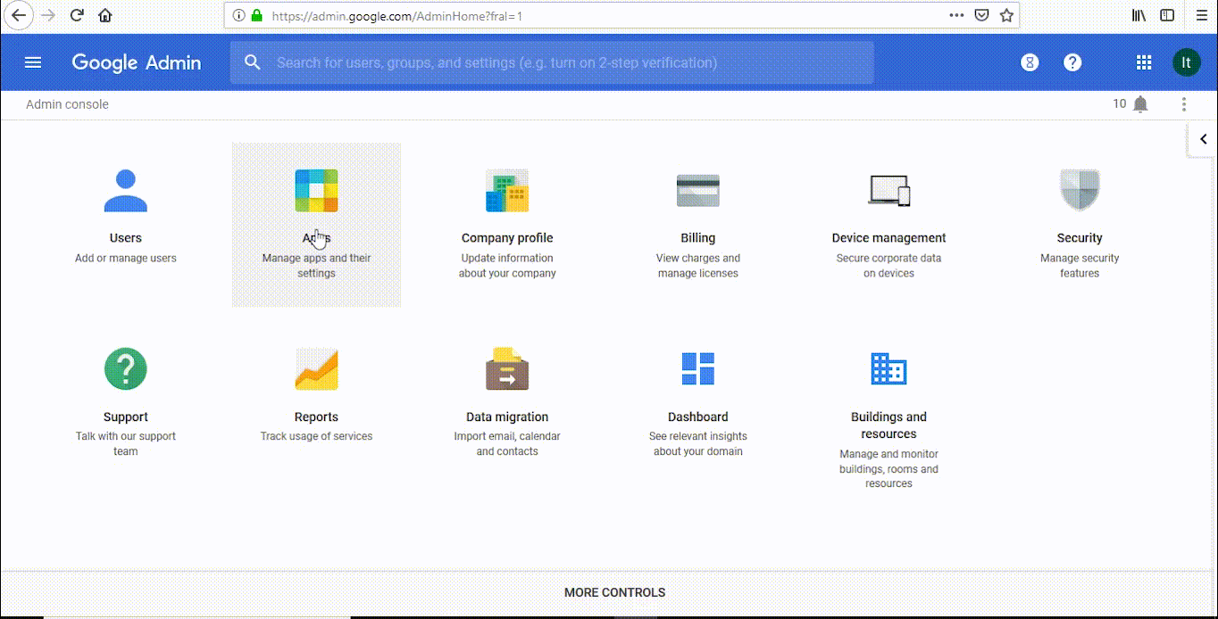The image size is (1218, 619).
Task: Click the browser forward arrow
Action: [48, 15]
